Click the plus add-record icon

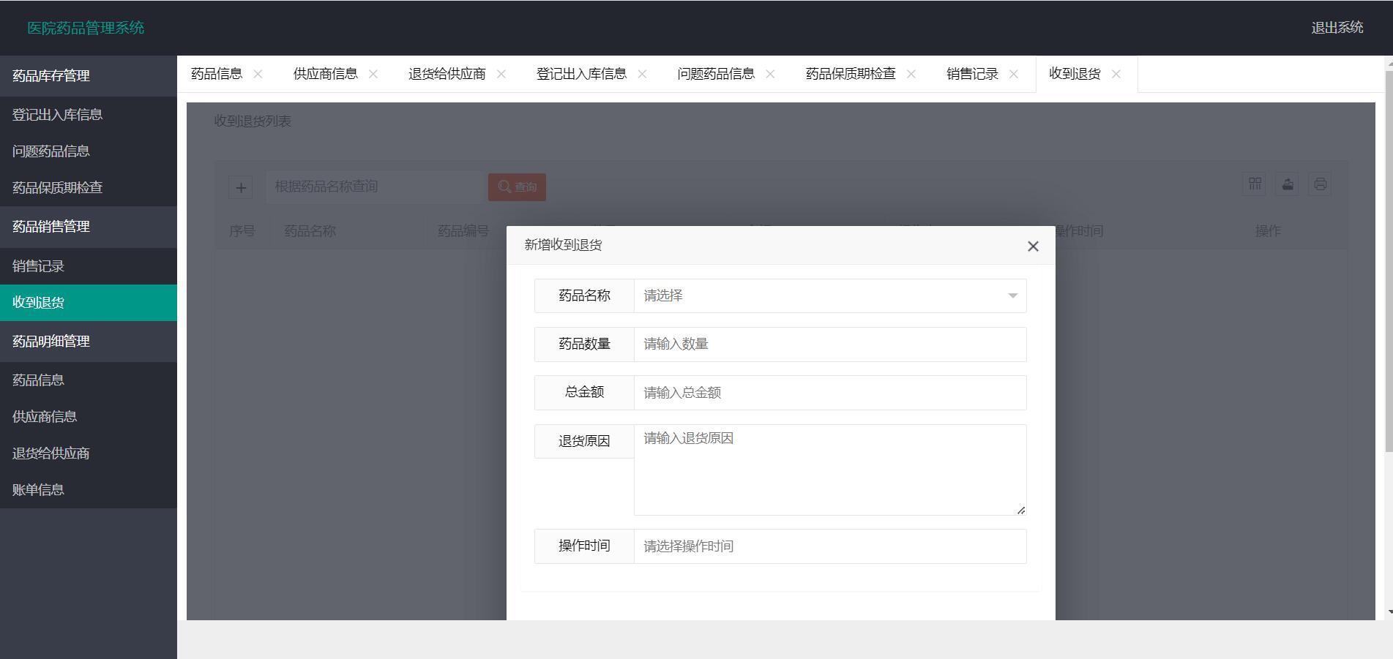pos(241,187)
